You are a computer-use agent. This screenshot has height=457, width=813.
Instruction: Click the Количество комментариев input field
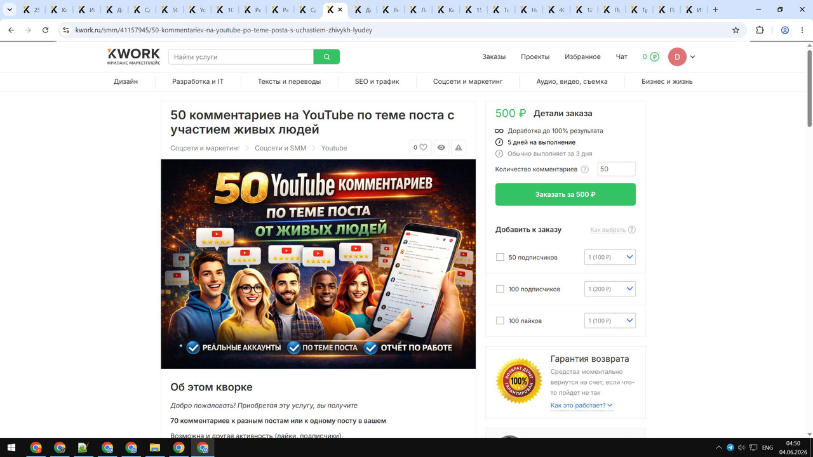pos(617,169)
